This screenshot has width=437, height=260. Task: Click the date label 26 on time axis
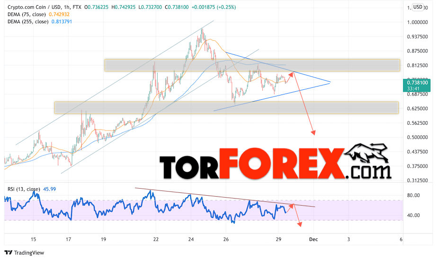coord(226,239)
